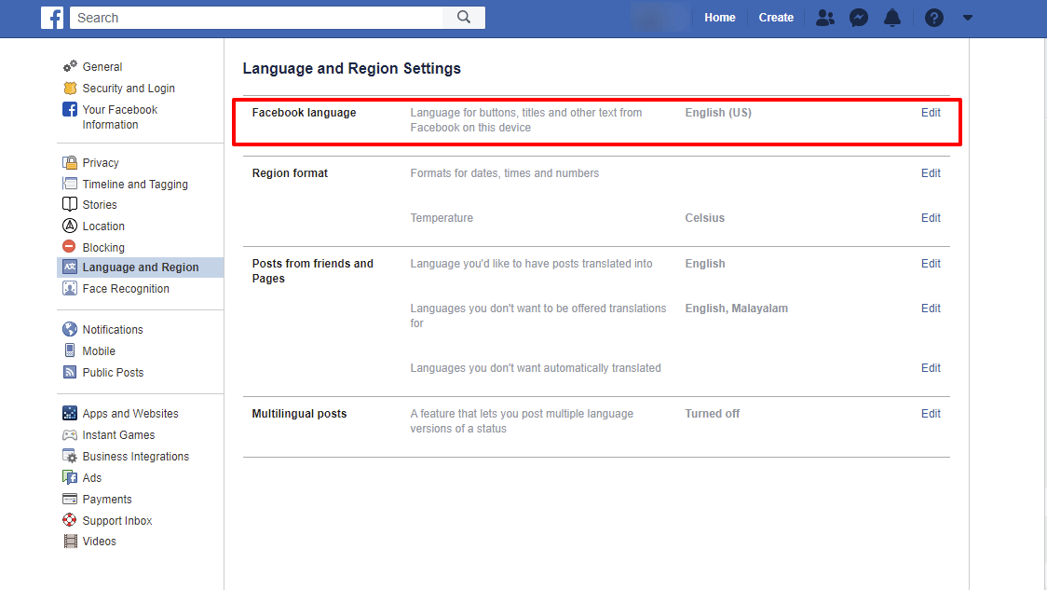1047x590 pixels.
Task: Click the Mobile phone icon
Action: click(x=70, y=350)
